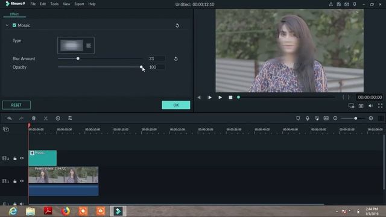This screenshot has height=217, width=386.
Task: Open Adobe Acrobat from taskbar
Action: (x=48, y=211)
